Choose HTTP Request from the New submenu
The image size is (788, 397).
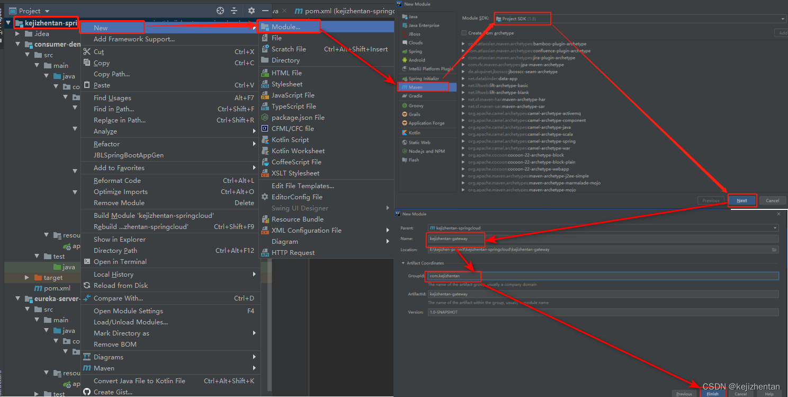pyautogui.click(x=293, y=252)
